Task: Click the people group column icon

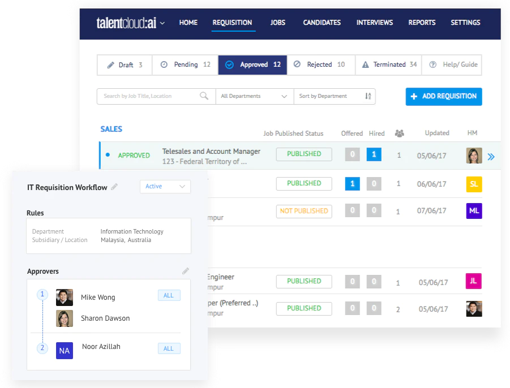Action: click(400, 133)
